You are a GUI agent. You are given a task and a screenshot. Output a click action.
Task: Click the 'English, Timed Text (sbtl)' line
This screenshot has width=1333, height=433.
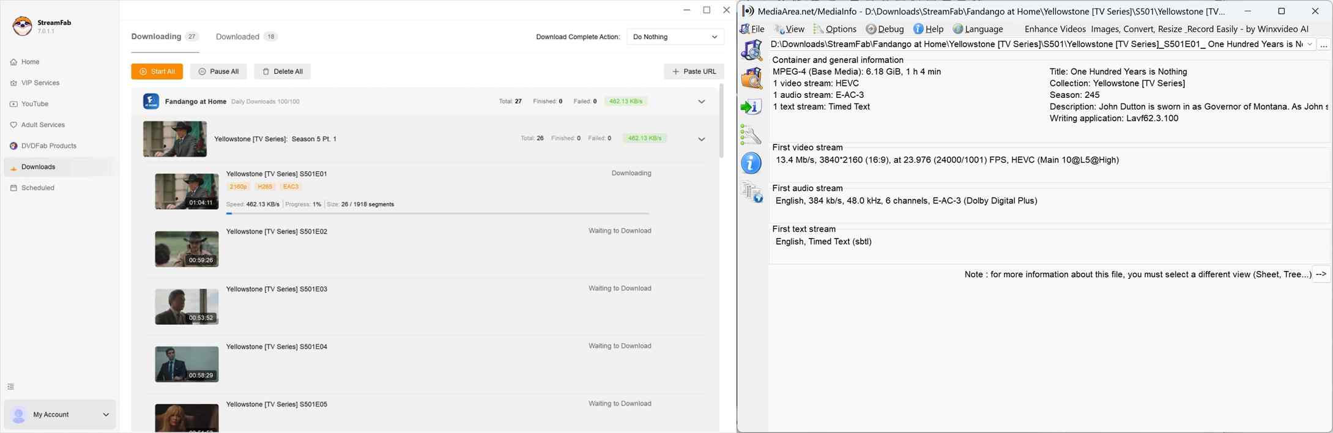(x=823, y=242)
